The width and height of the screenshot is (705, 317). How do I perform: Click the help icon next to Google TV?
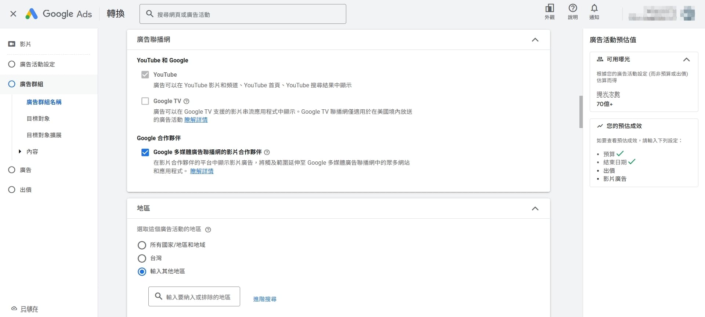[x=186, y=101]
